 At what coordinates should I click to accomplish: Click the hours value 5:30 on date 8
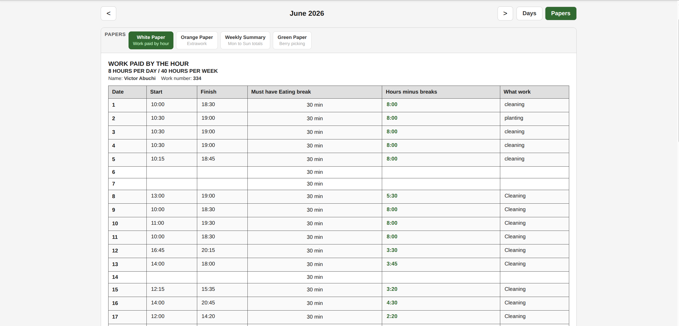pyautogui.click(x=392, y=196)
